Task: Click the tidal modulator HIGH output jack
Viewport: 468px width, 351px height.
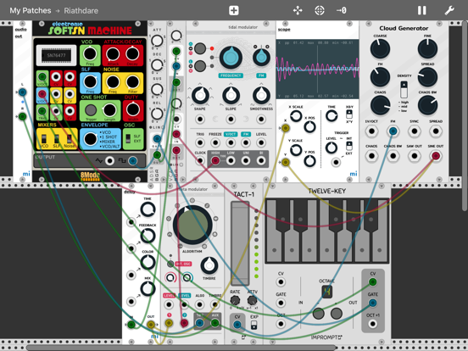Action: click(215, 161)
